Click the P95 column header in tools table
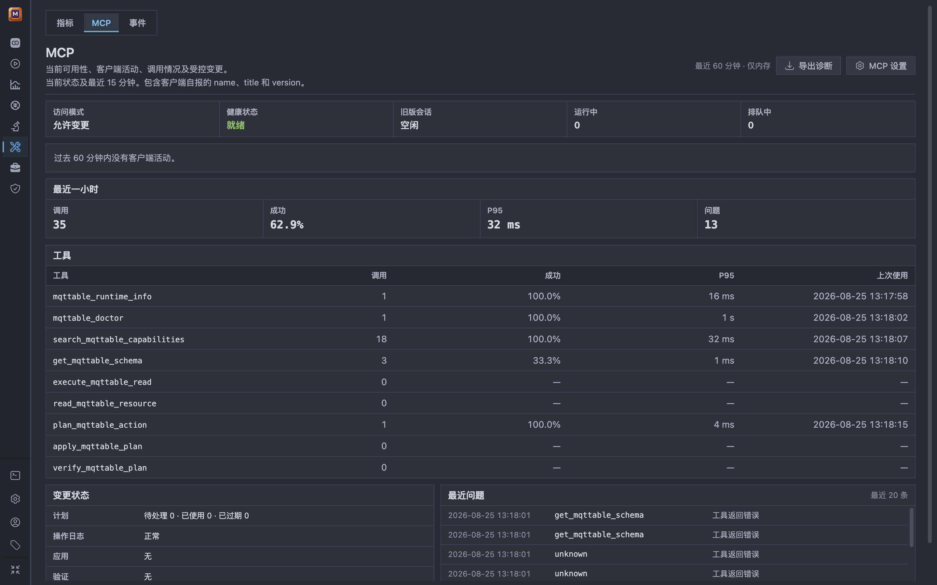Image resolution: width=937 pixels, height=585 pixels. point(727,276)
